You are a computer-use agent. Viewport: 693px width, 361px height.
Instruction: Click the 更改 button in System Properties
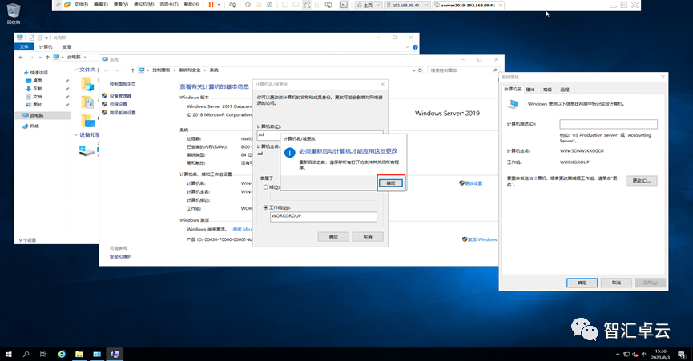coord(641,181)
